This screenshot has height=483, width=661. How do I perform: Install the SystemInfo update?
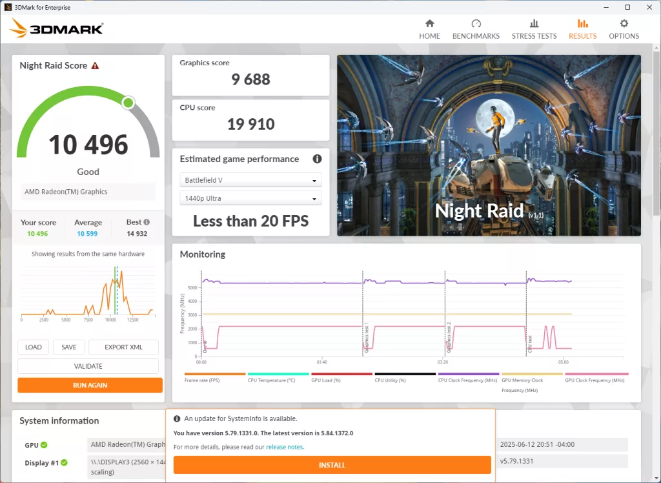tap(332, 465)
